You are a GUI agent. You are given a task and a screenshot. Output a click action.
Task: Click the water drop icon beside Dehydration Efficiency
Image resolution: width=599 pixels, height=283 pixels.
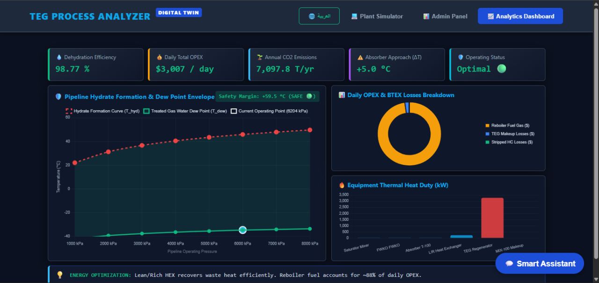[59, 57]
